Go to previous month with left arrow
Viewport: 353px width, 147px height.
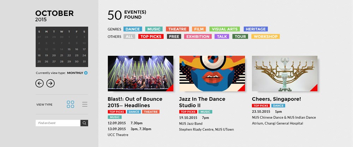tap(40, 84)
